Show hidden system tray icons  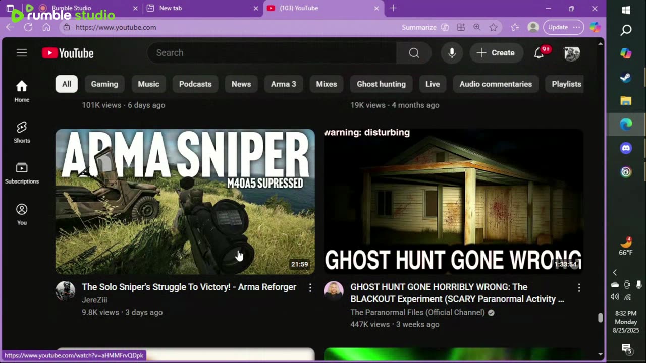615,273
